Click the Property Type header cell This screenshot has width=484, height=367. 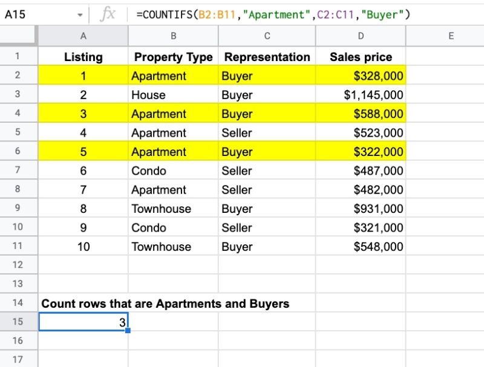click(x=174, y=57)
